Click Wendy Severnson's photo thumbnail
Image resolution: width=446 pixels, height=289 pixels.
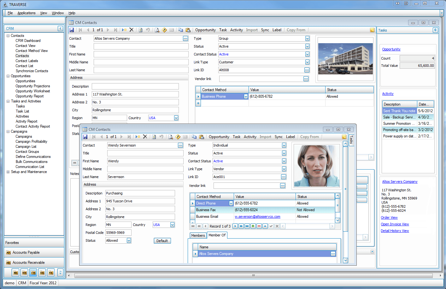tap(316, 165)
